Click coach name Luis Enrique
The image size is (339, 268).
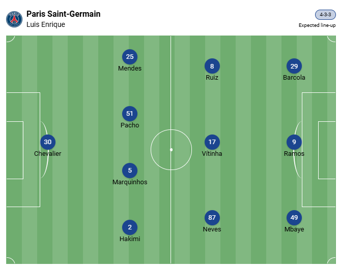(x=46, y=24)
